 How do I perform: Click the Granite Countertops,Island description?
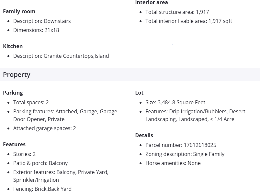click(61, 56)
